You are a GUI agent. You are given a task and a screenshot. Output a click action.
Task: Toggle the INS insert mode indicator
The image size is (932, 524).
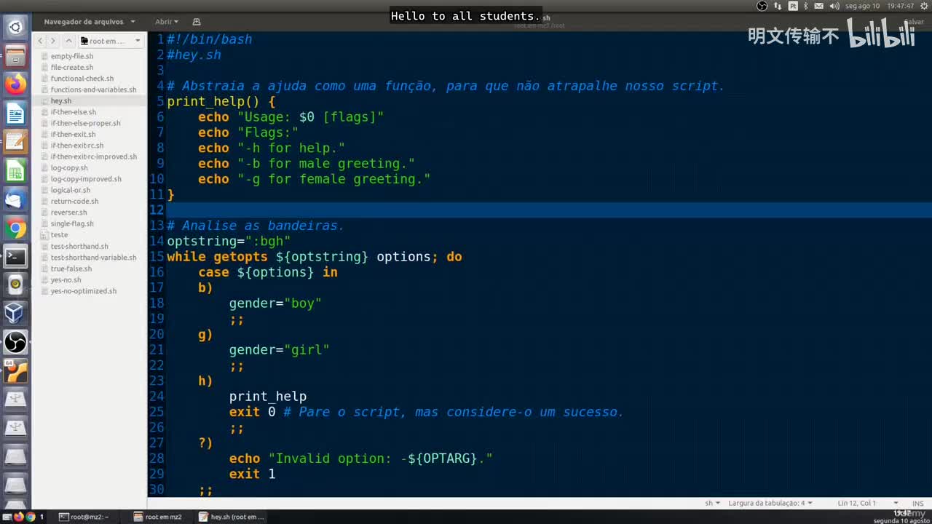917,503
